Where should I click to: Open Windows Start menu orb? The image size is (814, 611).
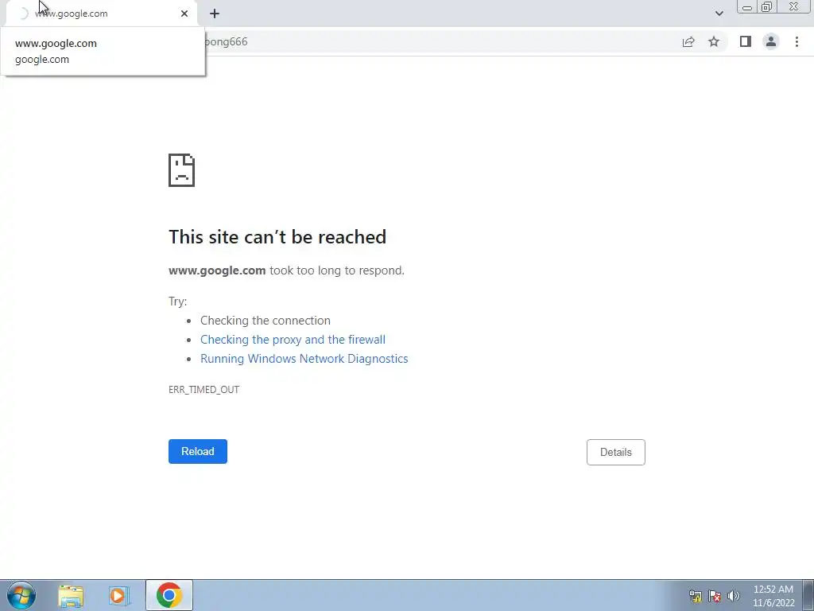click(21, 595)
